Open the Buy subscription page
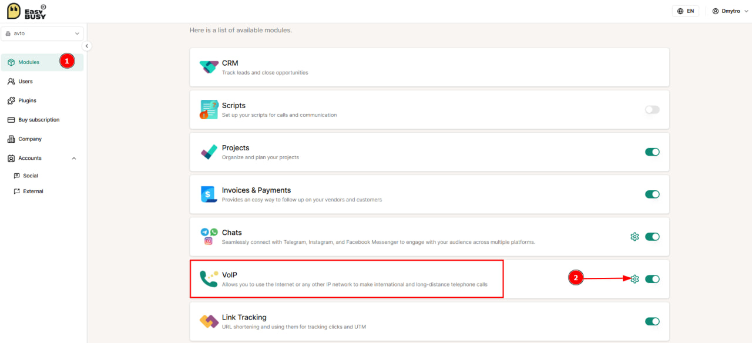 click(39, 120)
